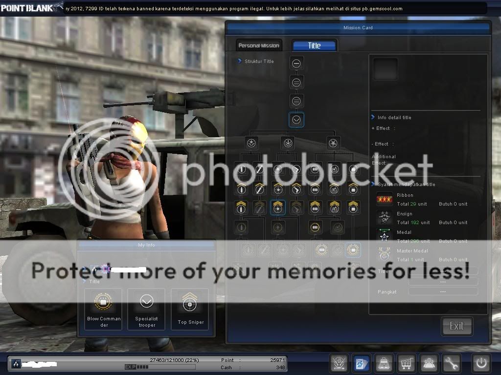Click the scrolling banned-ID announcement text
Screen dimensions: 501x375
pyautogui.click(x=234, y=9)
